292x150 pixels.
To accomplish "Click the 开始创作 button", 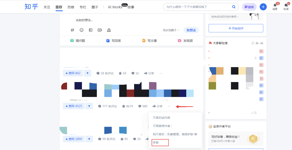I will (236, 28).
